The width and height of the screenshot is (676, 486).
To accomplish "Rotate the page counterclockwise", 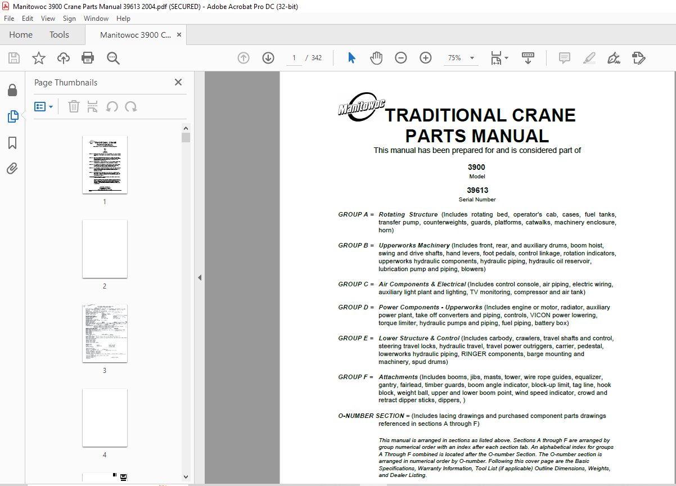I will [112, 106].
